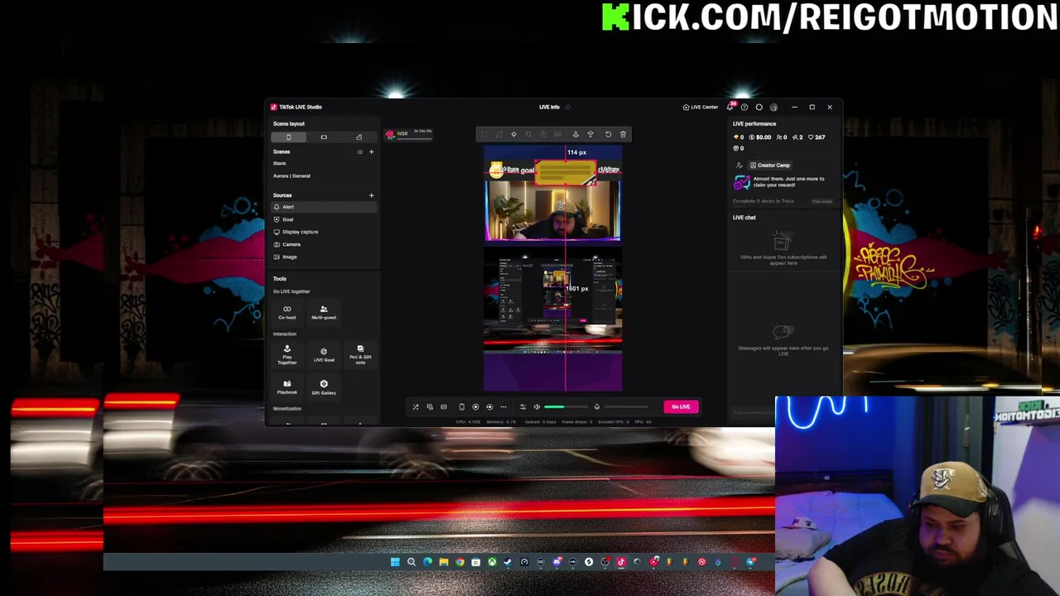Mute the microphone icon
The image size is (1060, 596).
tap(597, 406)
